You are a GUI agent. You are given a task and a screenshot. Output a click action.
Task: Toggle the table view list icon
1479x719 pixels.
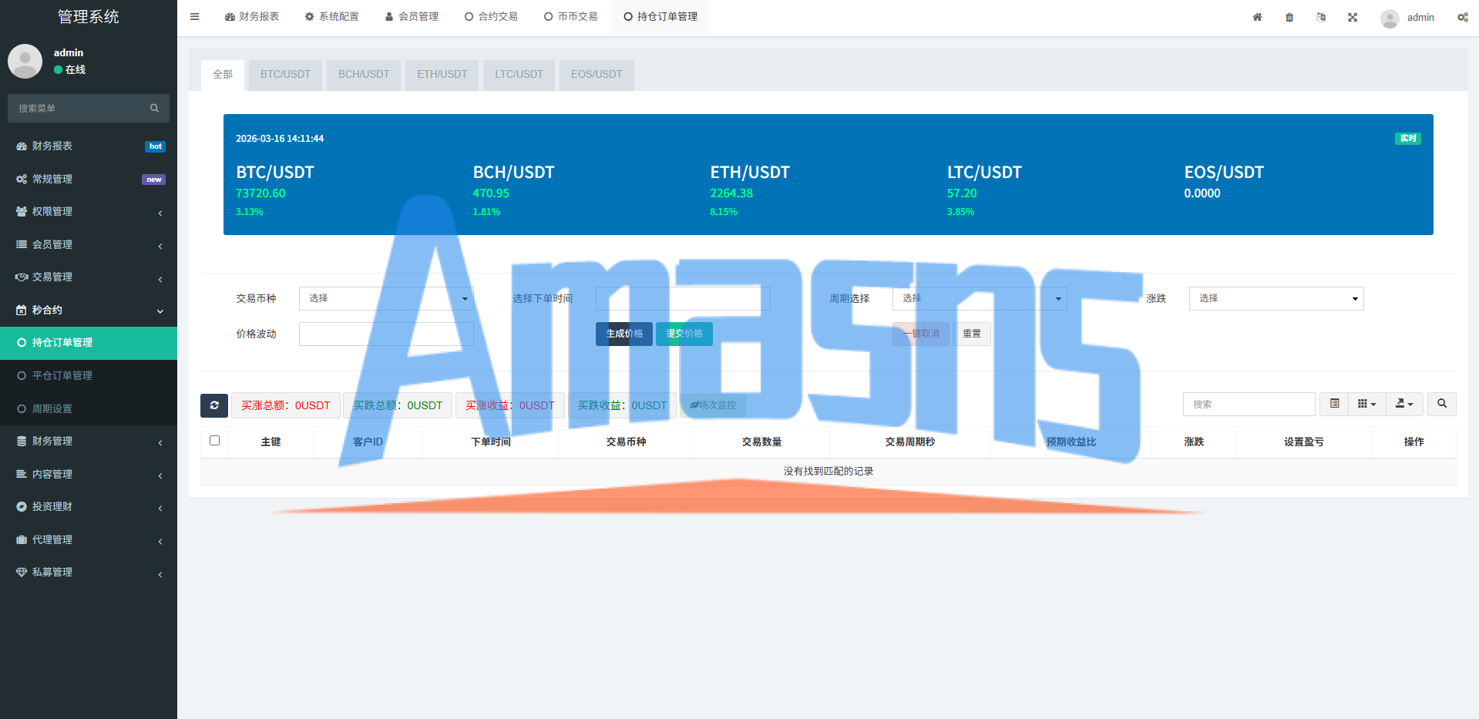[x=1334, y=404]
